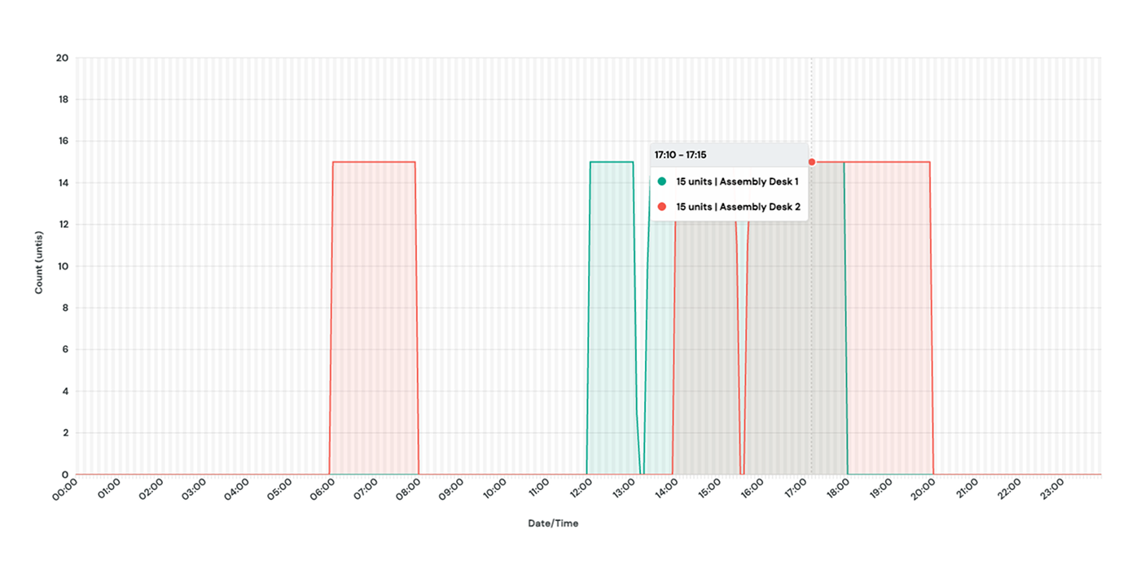Click the y-axis value 4
The height and width of the screenshot is (578, 1145).
pyautogui.click(x=65, y=391)
